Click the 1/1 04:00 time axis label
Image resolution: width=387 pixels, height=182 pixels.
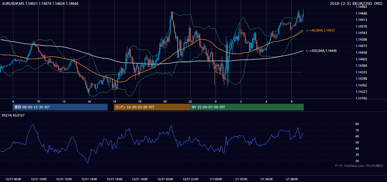[266, 179]
